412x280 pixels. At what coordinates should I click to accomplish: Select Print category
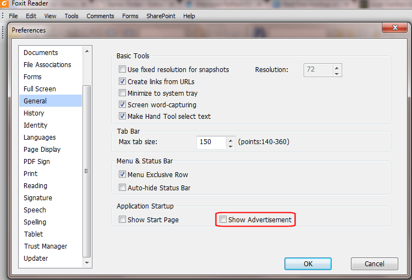click(51, 174)
